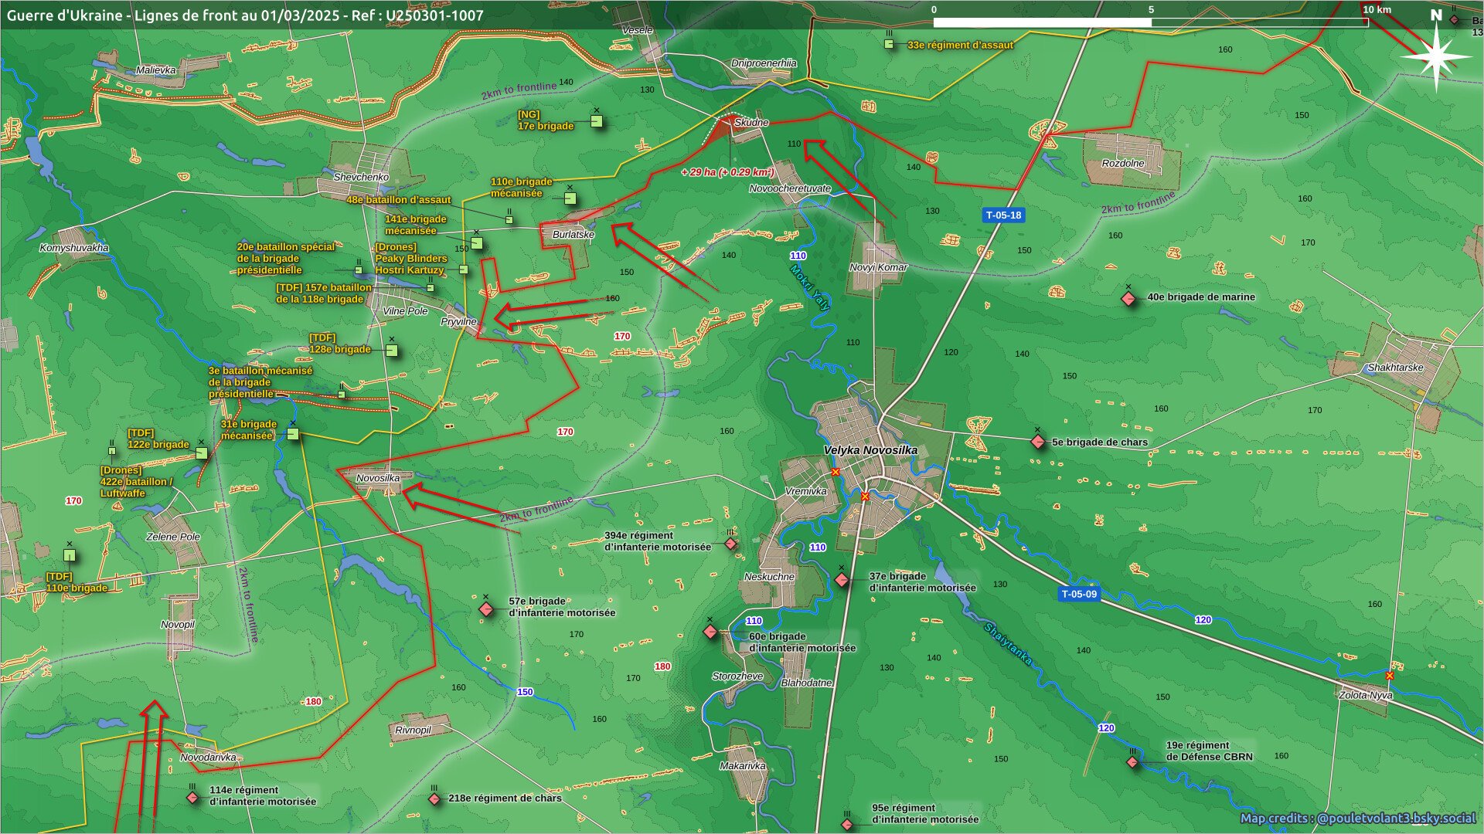Select the Rozdolne village label
Viewport: 1484px width, 834px height.
pyautogui.click(x=1123, y=164)
